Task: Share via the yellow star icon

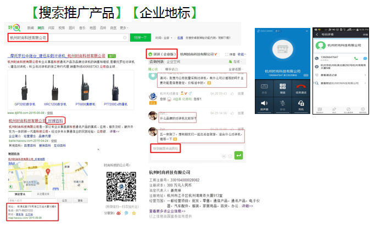Action: [134, 213]
